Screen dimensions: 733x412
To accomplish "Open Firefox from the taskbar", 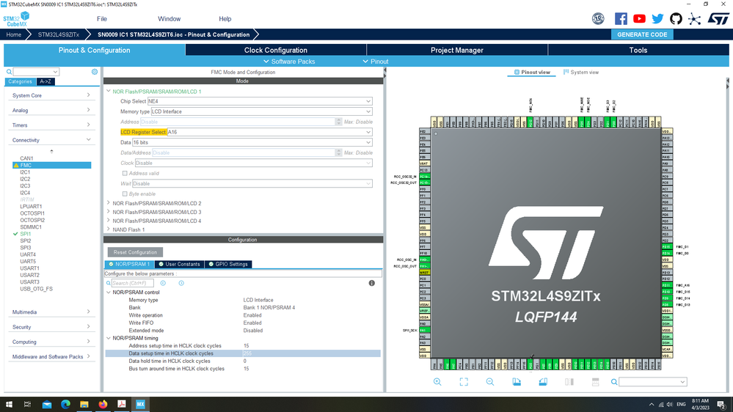I will click(x=103, y=404).
